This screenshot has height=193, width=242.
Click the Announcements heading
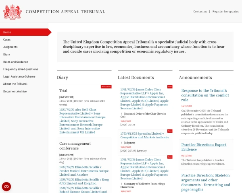click(x=195, y=78)
